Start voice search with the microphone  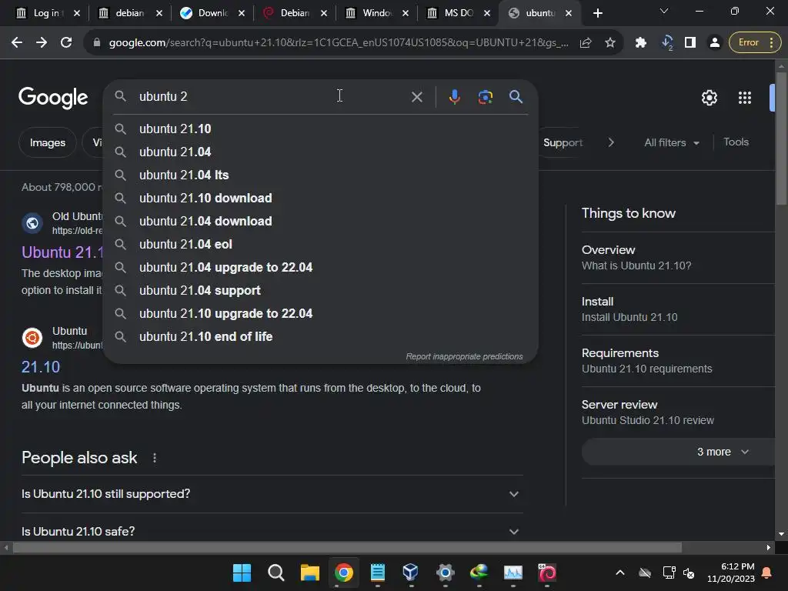[x=454, y=96]
